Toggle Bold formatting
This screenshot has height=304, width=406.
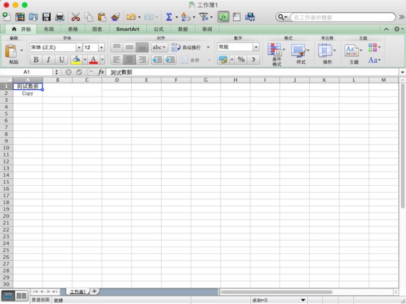(37, 59)
